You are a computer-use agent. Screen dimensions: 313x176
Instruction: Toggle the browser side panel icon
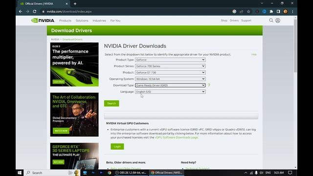[278, 12]
